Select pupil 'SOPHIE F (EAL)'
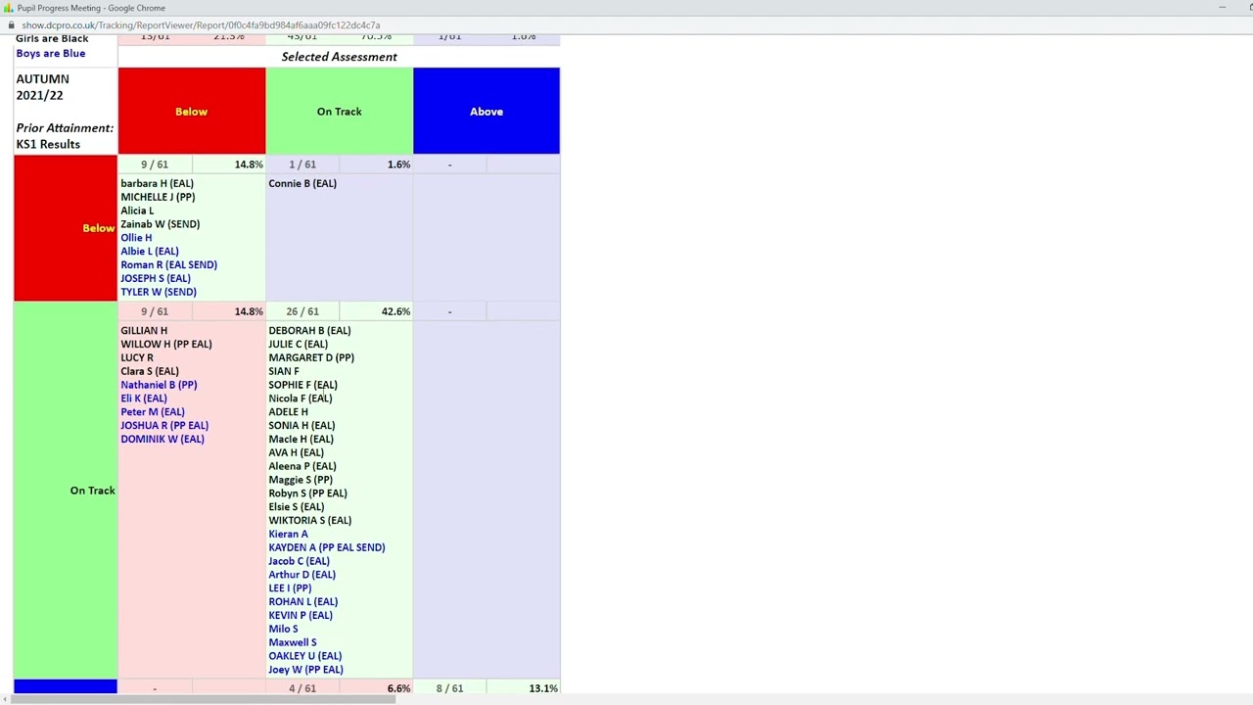Viewport: 1253px width, 705px height. coord(303,385)
